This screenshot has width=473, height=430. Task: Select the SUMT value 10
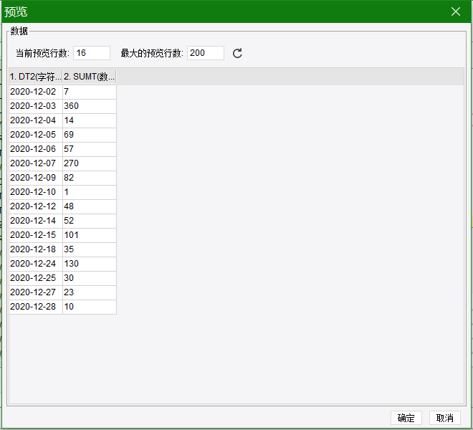click(90, 307)
